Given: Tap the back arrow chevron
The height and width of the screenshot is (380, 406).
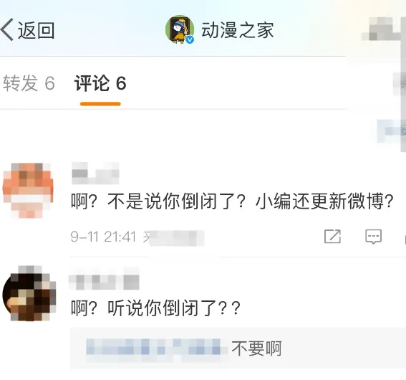Looking at the screenshot, I should (x=7, y=30).
